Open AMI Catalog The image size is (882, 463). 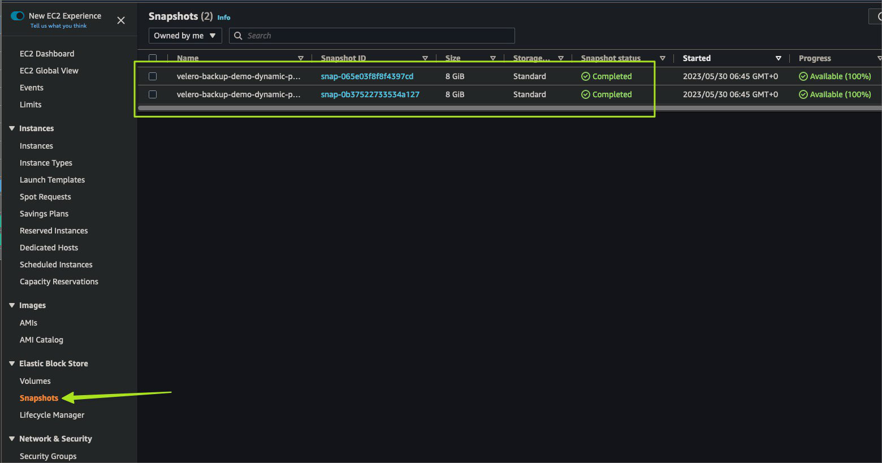point(41,340)
